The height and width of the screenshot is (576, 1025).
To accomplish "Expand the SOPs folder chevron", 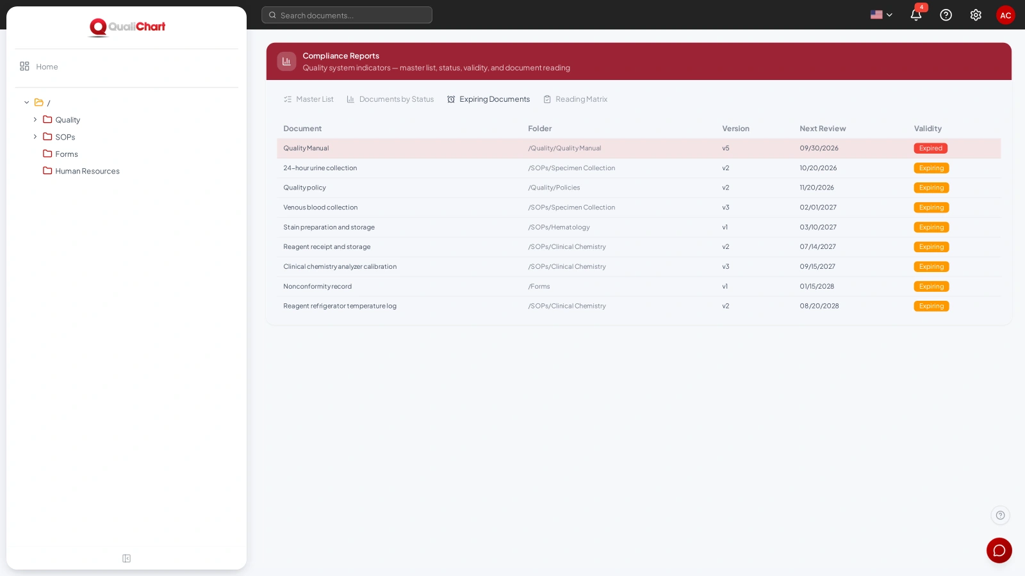I will point(35,137).
